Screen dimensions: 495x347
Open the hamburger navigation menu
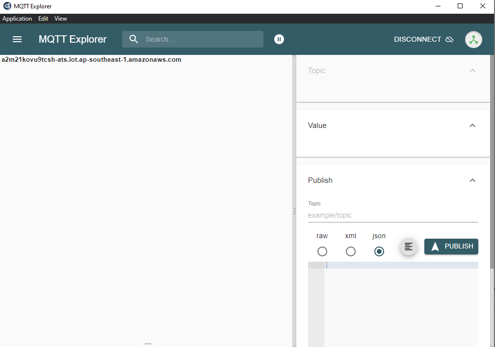click(x=17, y=39)
